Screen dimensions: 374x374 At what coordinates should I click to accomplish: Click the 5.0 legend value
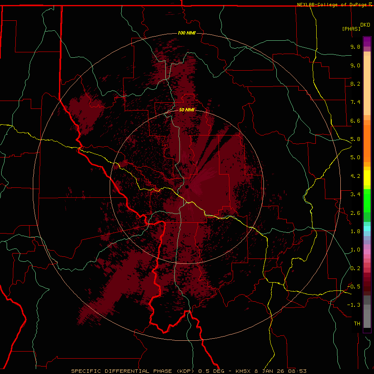(355, 157)
